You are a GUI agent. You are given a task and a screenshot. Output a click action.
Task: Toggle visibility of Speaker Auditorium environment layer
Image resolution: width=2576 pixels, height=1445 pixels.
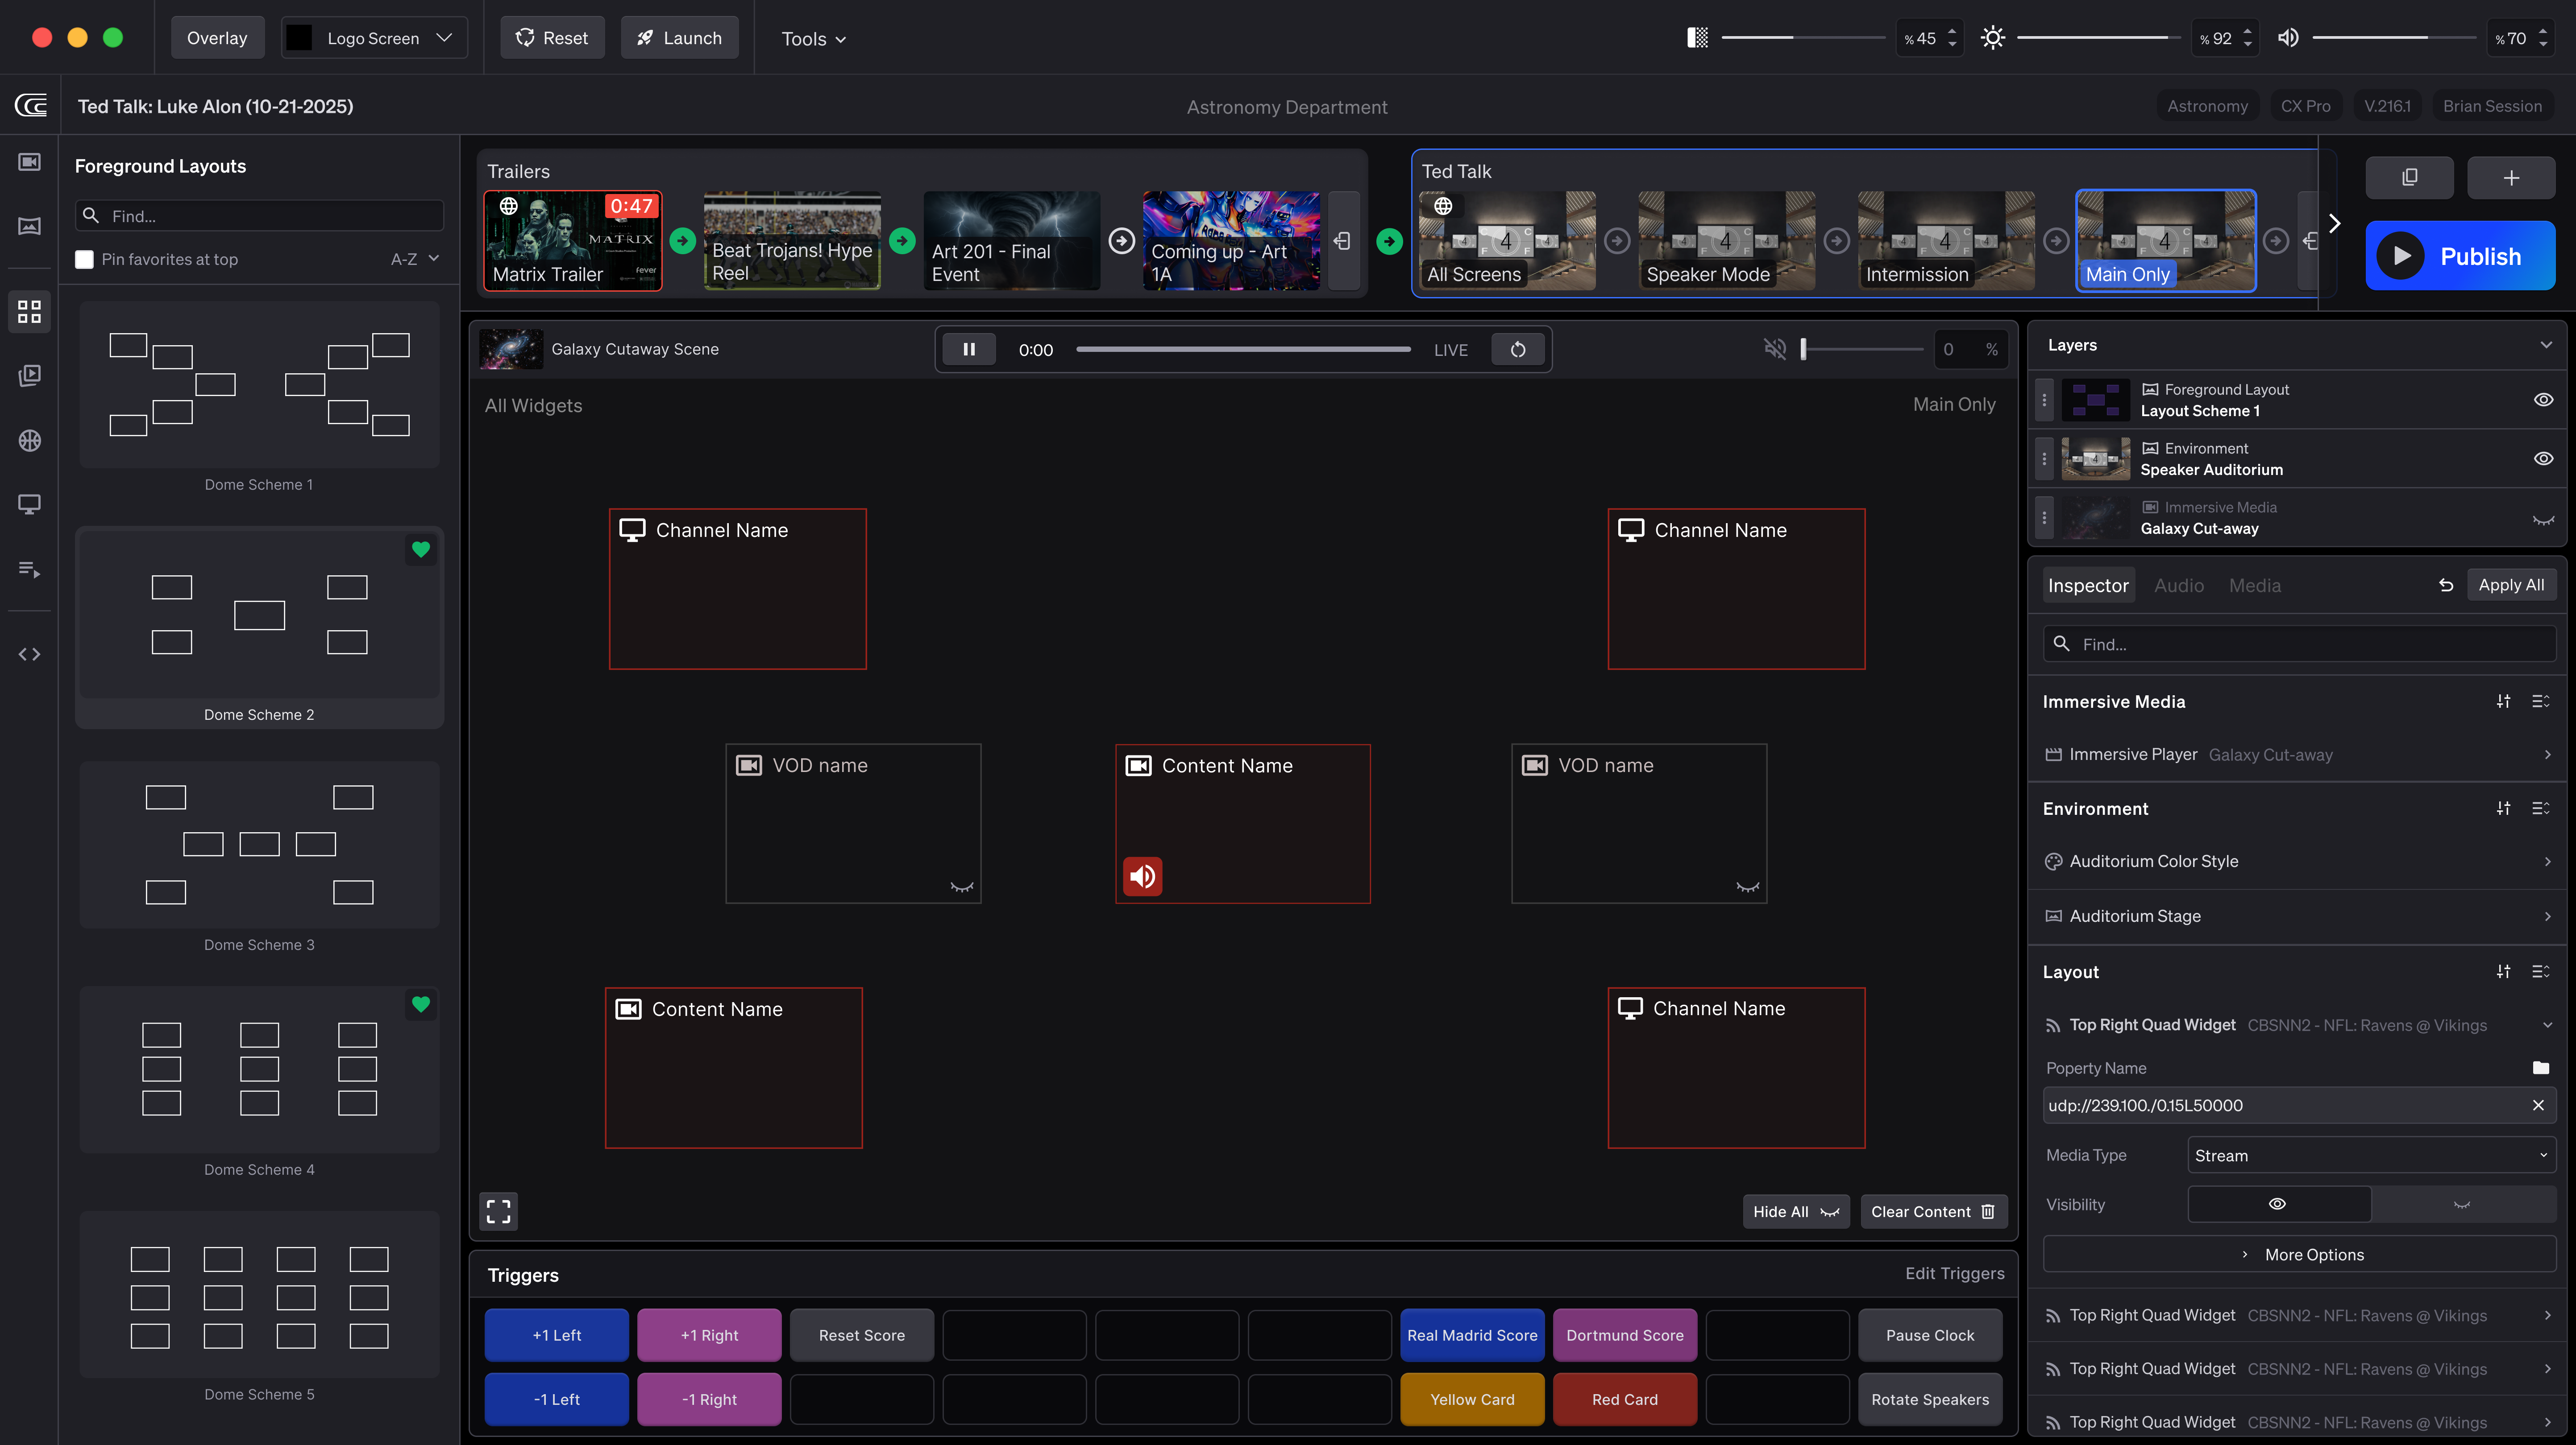click(x=2543, y=458)
